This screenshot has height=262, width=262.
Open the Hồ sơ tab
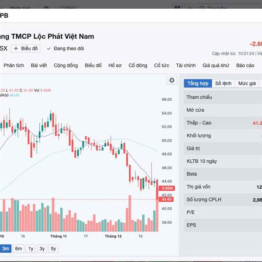pos(115,65)
